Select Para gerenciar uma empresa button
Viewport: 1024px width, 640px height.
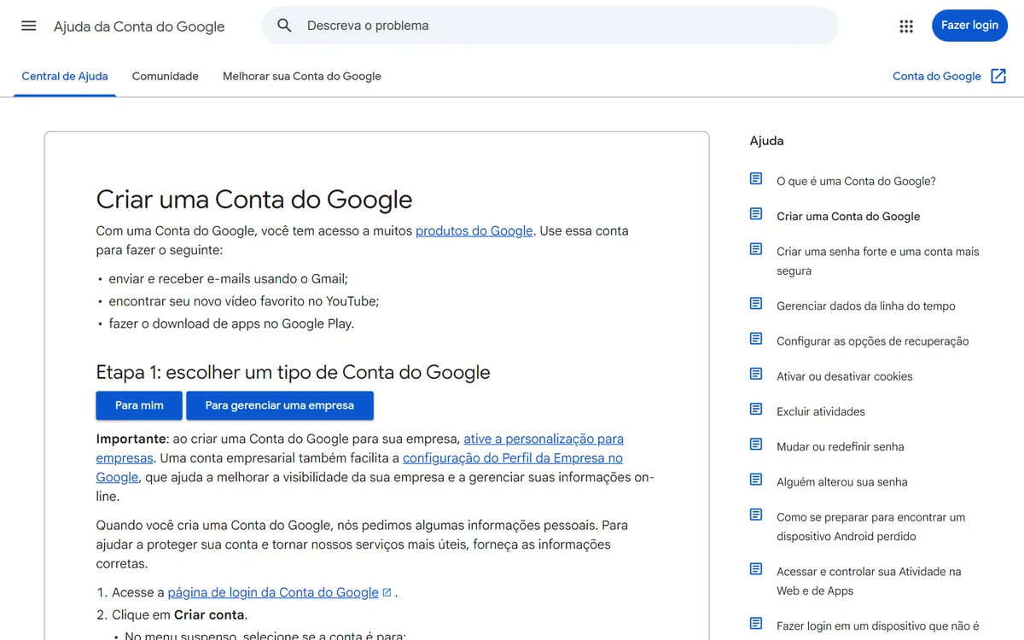[280, 405]
